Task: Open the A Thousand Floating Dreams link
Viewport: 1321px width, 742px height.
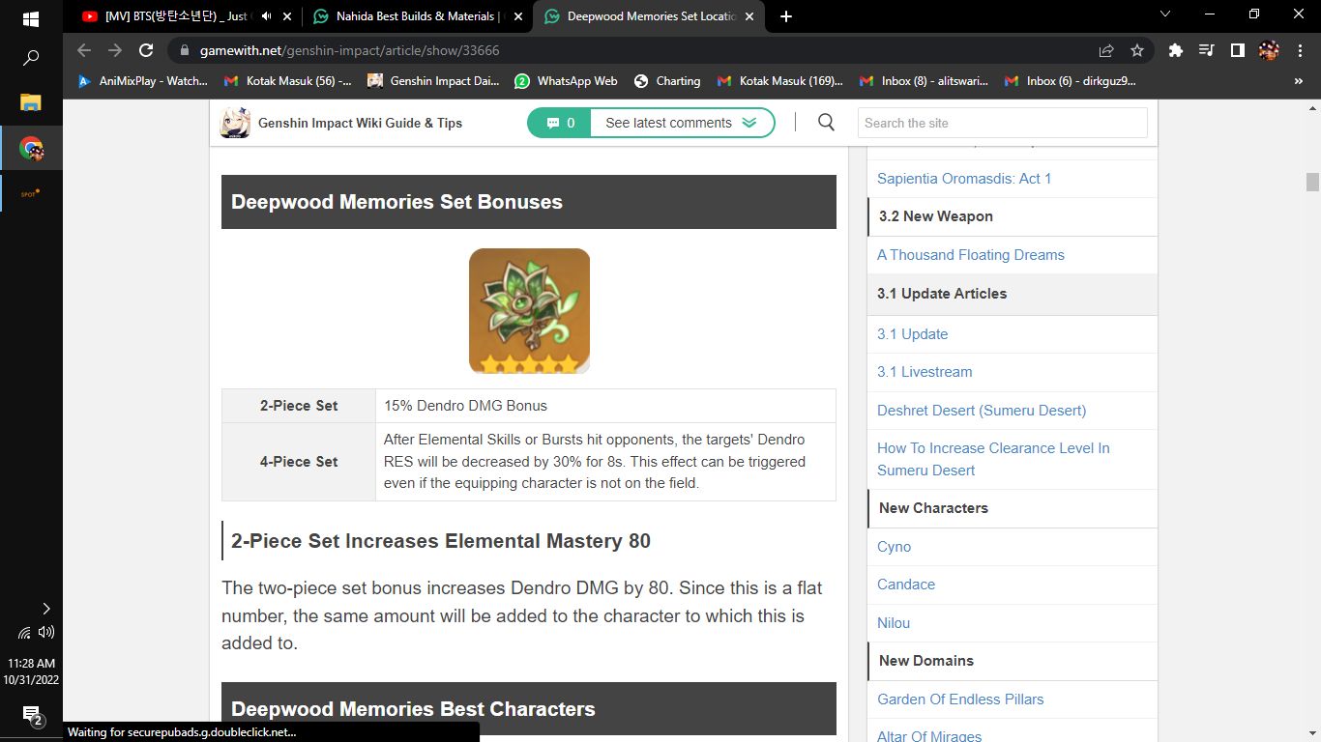Action: (x=970, y=255)
